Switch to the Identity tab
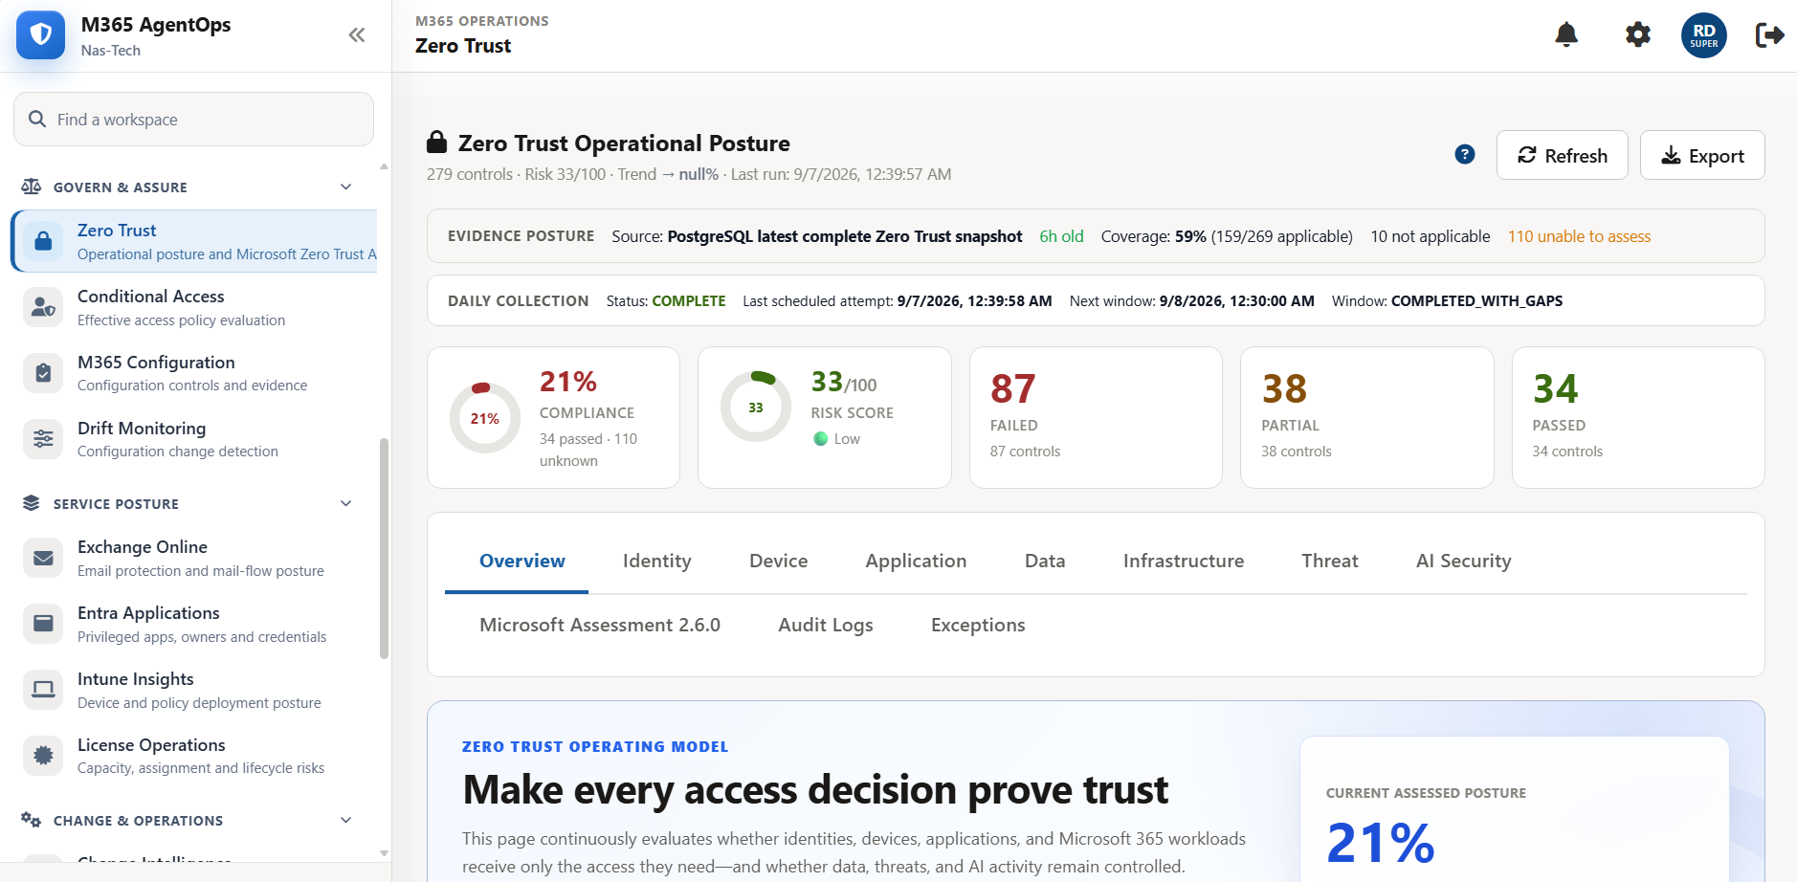 click(656, 561)
